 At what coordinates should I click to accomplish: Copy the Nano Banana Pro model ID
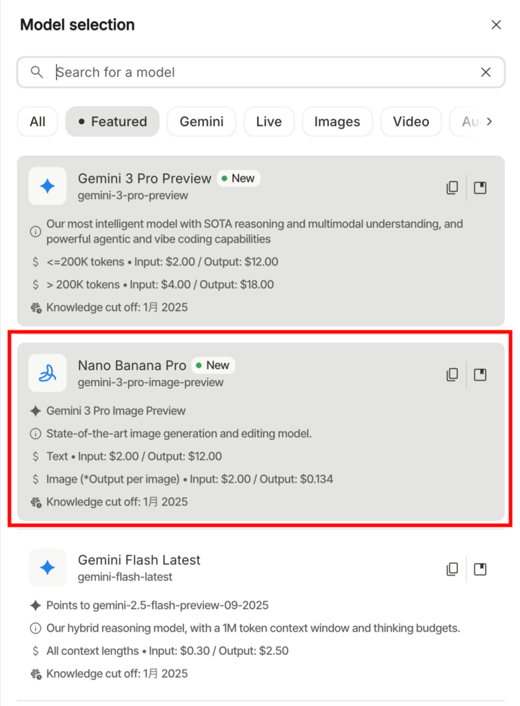(452, 374)
